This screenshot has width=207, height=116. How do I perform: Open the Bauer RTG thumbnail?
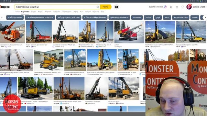click(x=124, y=89)
